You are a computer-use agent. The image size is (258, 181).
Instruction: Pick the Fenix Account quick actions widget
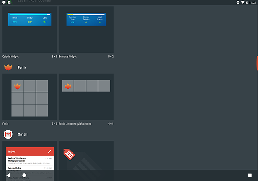[86, 97]
